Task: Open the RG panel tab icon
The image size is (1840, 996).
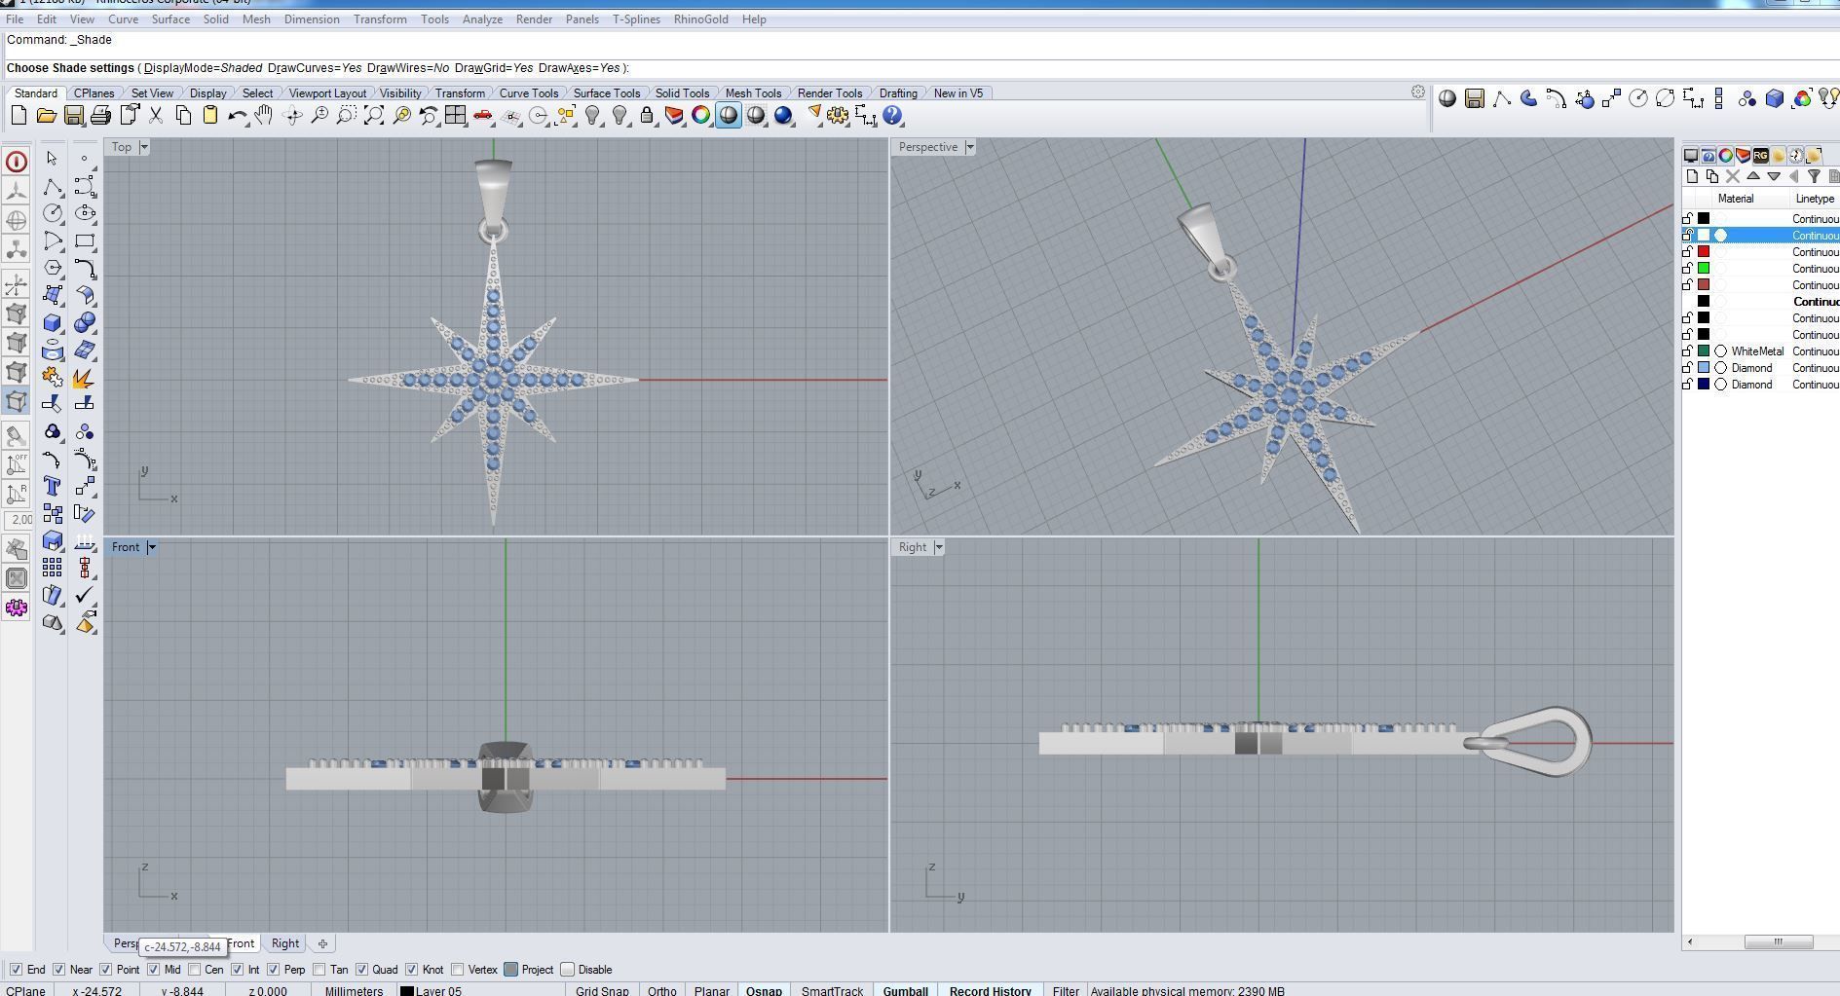Action: coord(1760,156)
